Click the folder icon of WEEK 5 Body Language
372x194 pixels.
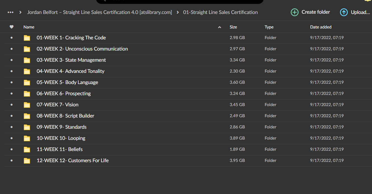(27, 82)
